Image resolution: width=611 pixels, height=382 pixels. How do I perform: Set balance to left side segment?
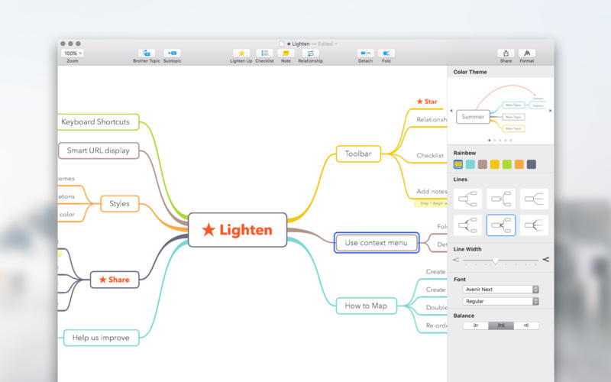pos(475,325)
